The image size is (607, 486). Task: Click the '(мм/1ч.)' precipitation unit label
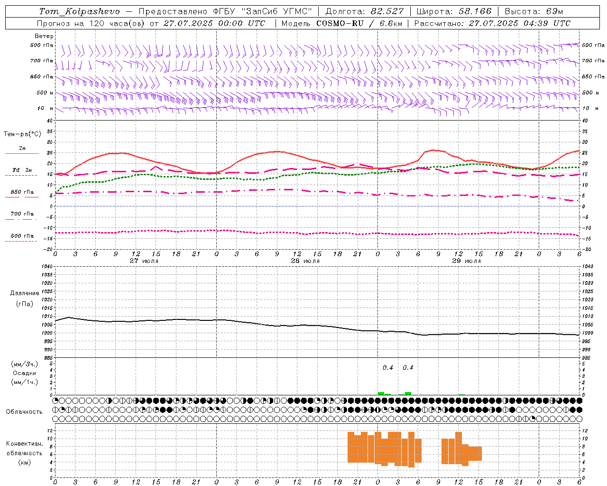[x=25, y=382]
